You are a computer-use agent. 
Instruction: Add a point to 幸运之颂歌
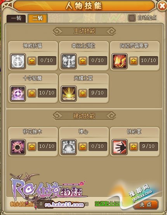click(x=83, y=61)
